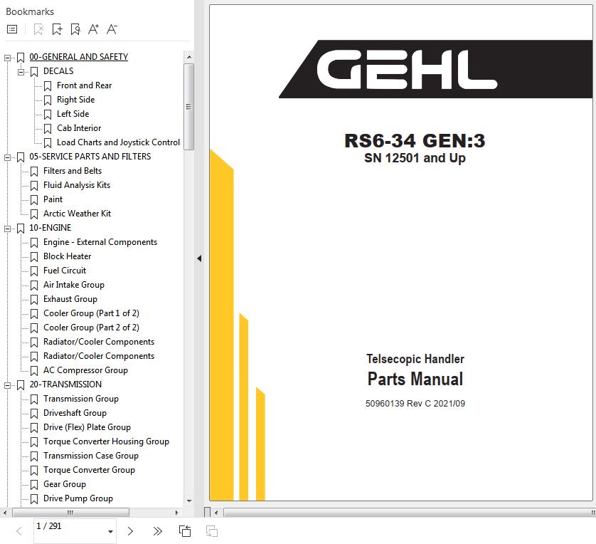Open the Gear Group bookmark
596x544 pixels.
65,484
